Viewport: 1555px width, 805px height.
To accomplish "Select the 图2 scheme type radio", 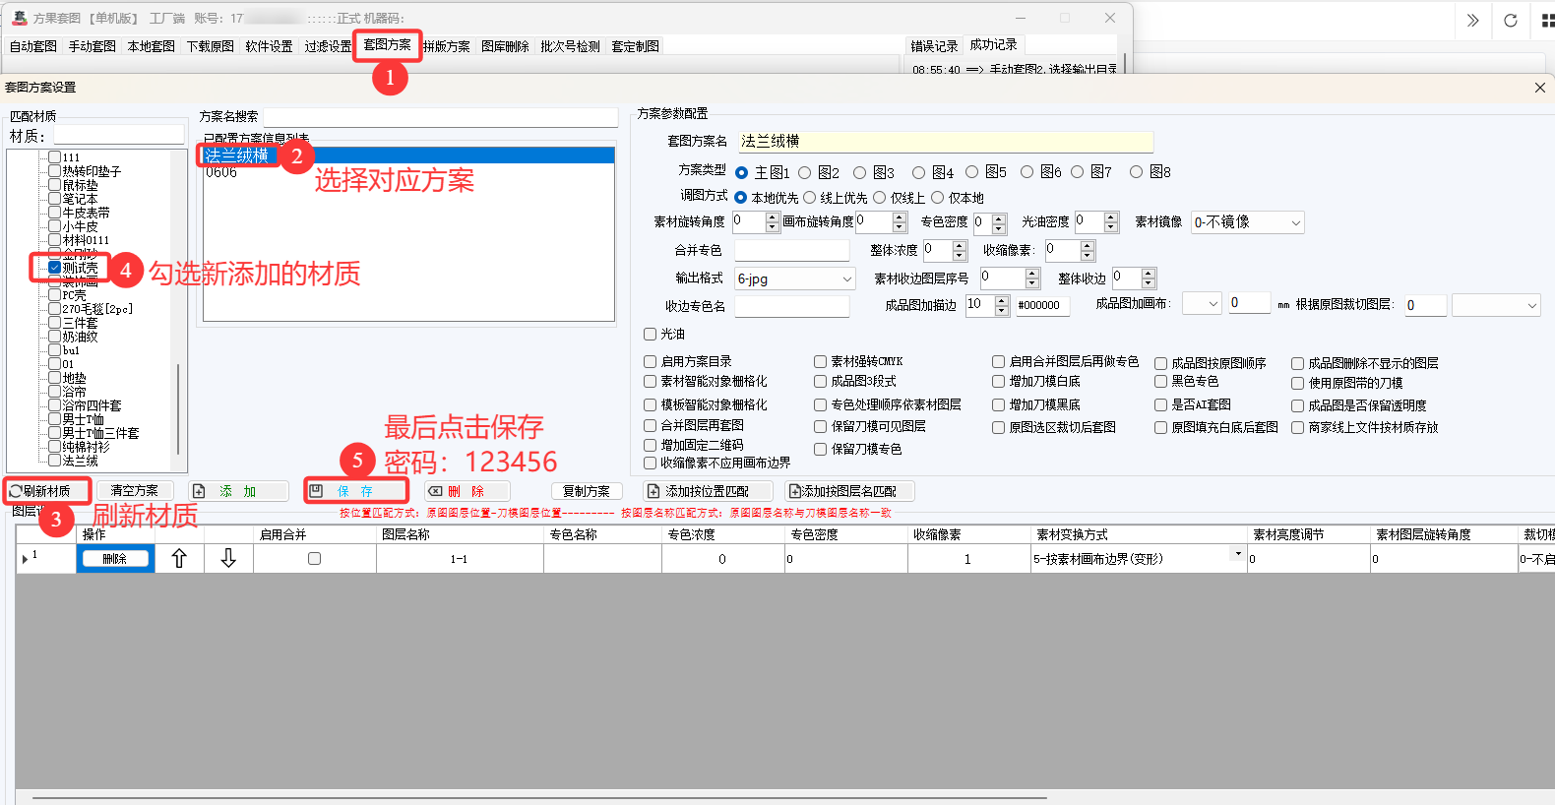I will click(x=805, y=172).
